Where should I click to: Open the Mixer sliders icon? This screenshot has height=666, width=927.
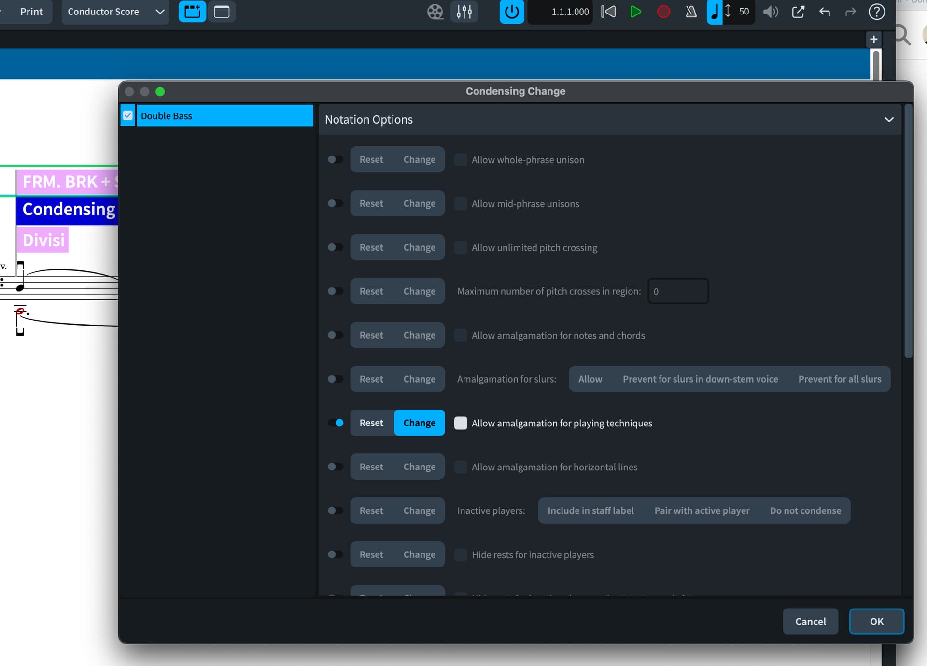coord(464,12)
